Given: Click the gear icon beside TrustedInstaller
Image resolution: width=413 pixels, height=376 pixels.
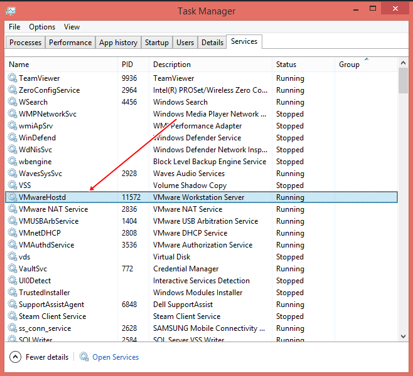Looking at the screenshot, I should pyautogui.click(x=13, y=293).
